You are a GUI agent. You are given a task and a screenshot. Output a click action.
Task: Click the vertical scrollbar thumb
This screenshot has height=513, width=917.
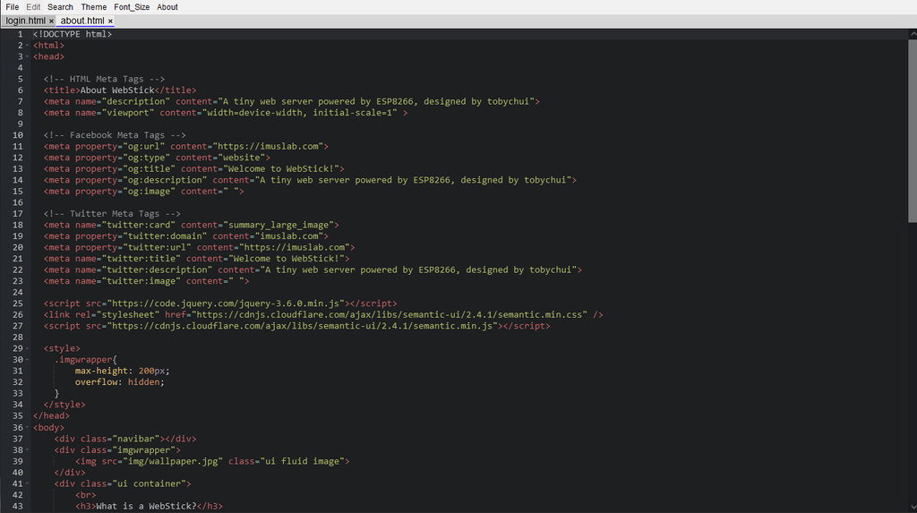pos(912,125)
